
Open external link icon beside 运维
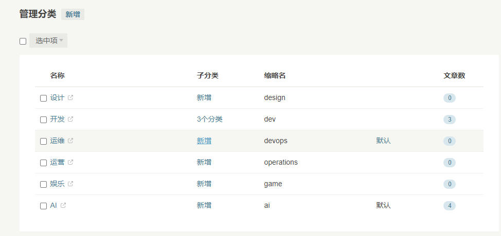click(70, 141)
